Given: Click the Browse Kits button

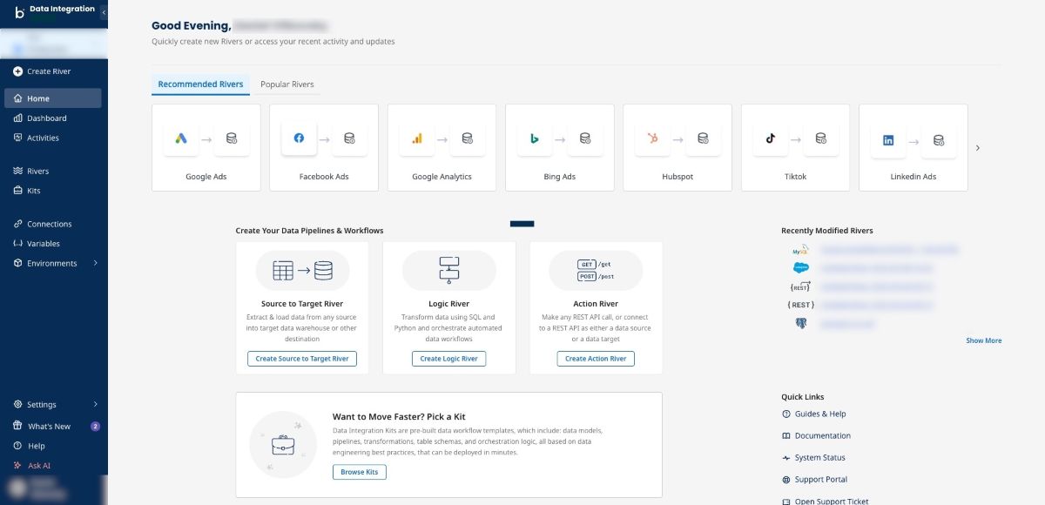Looking at the screenshot, I should (x=360, y=472).
